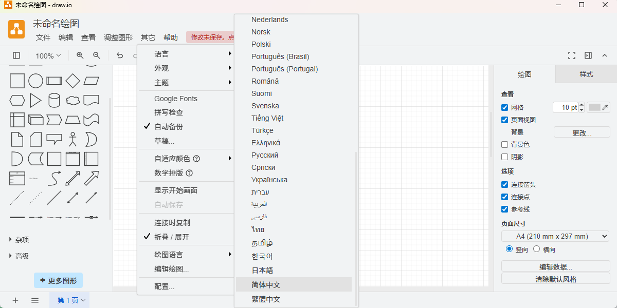Click the 编辑数据 button

pos(555,267)
